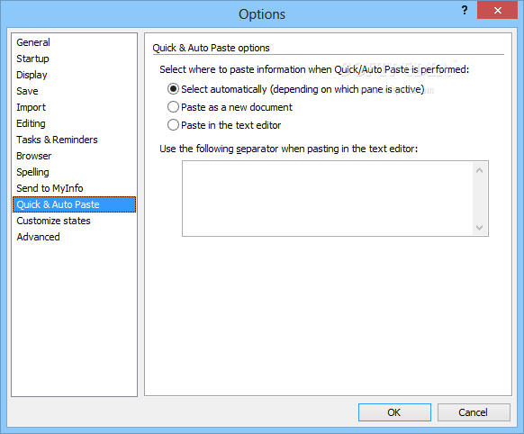The image size is (524, 434).
Task: Switch to Display options
Action: point(32,75)
